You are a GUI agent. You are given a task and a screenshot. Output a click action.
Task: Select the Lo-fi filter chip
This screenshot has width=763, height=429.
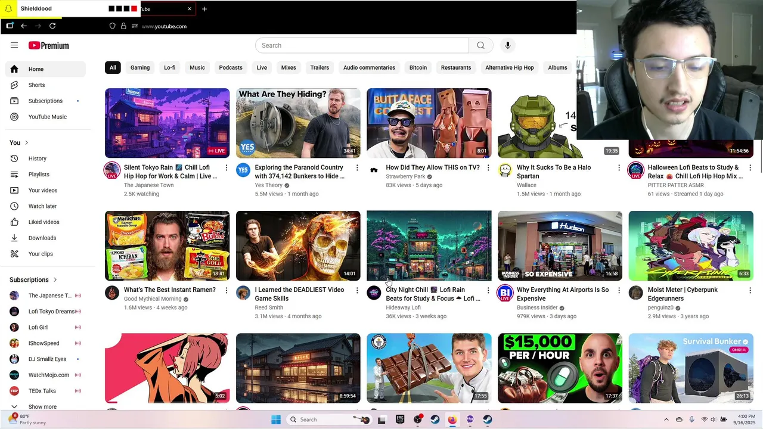(x=170, y=67)
